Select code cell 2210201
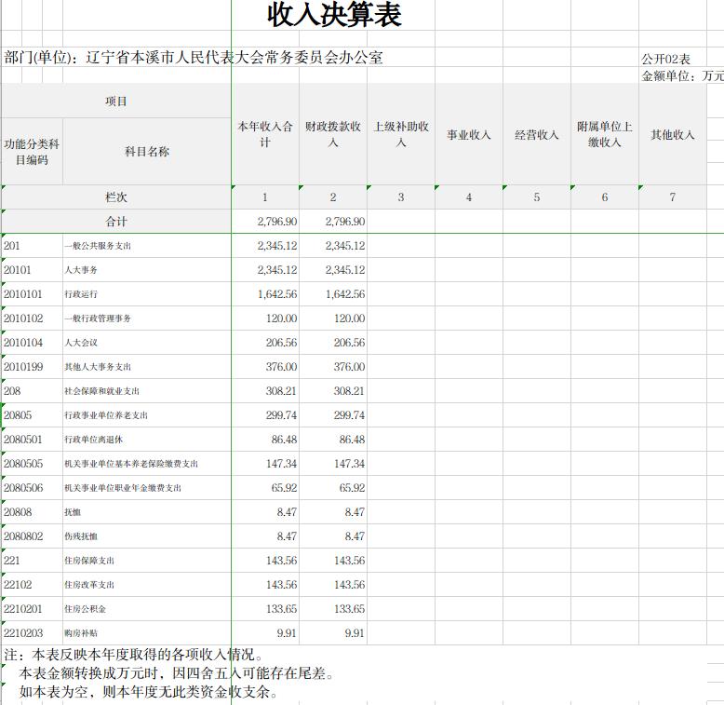The height and width of the screenshot is (705, 724). pos(32,609)
